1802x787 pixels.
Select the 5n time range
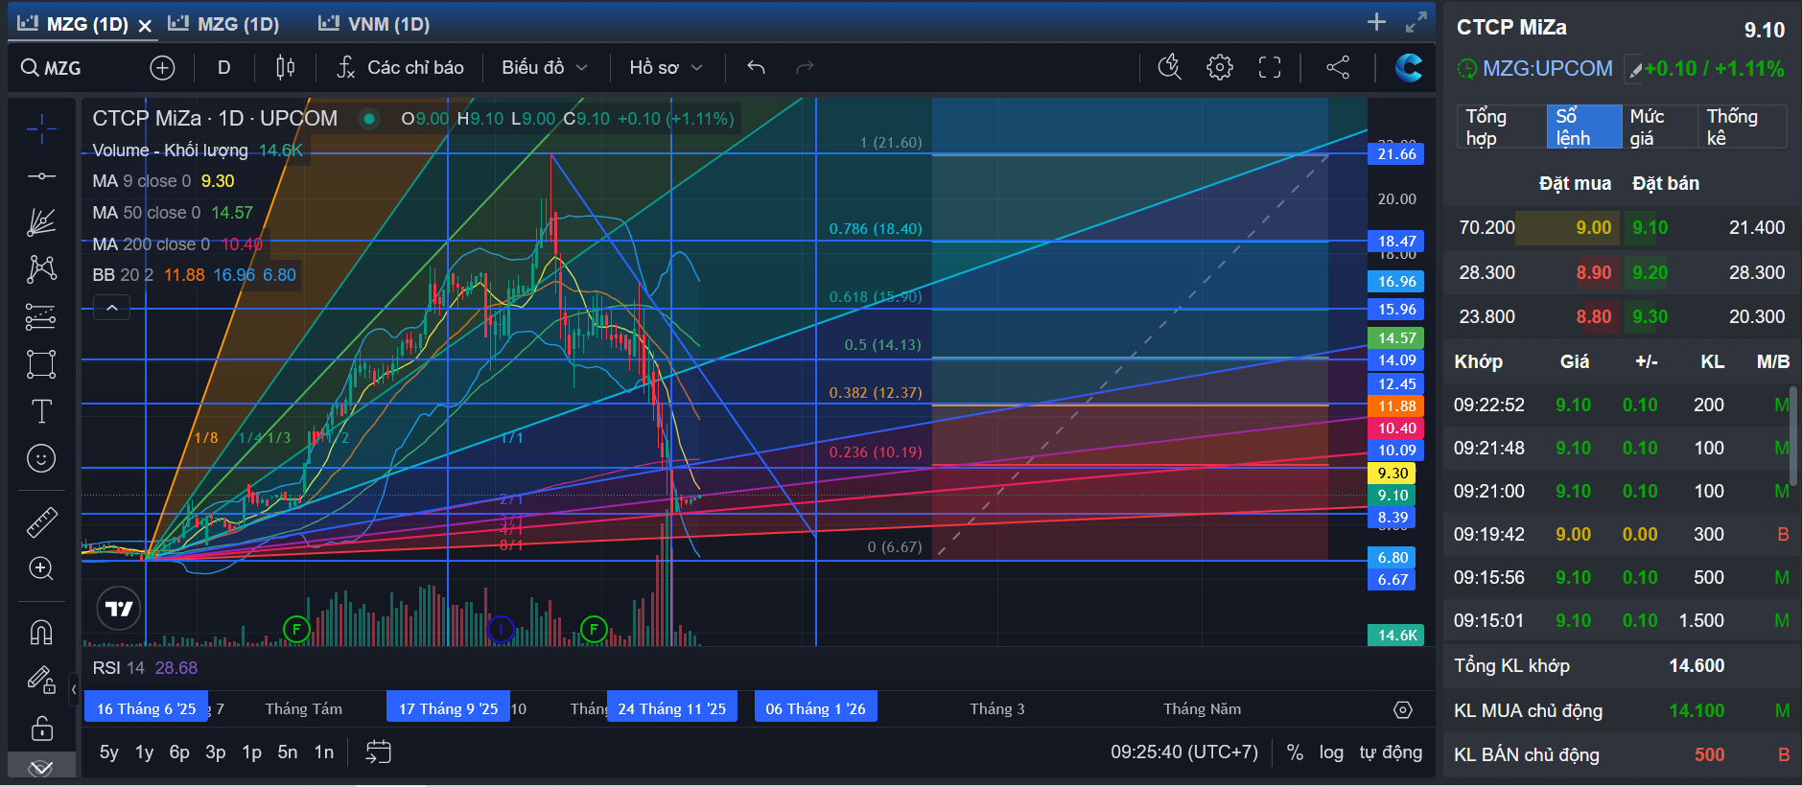tap(288, 752)
